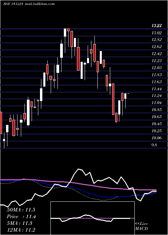The height and width of the screenshot is (235, 168).
Task: Click the 11.44 price axis label
Action: [x=157, y=89]
